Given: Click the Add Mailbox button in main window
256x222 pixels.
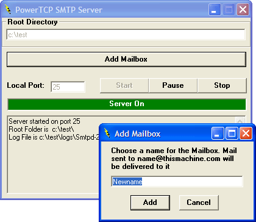Looking at the screenshot, I should 126,59.
